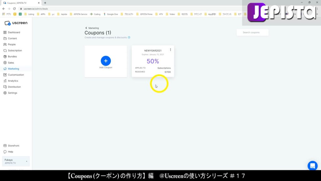The width and height of the screenshot is (321, 181).
Task: Click the Distribution icon in sidebar
Action: [x=5, y=87]
